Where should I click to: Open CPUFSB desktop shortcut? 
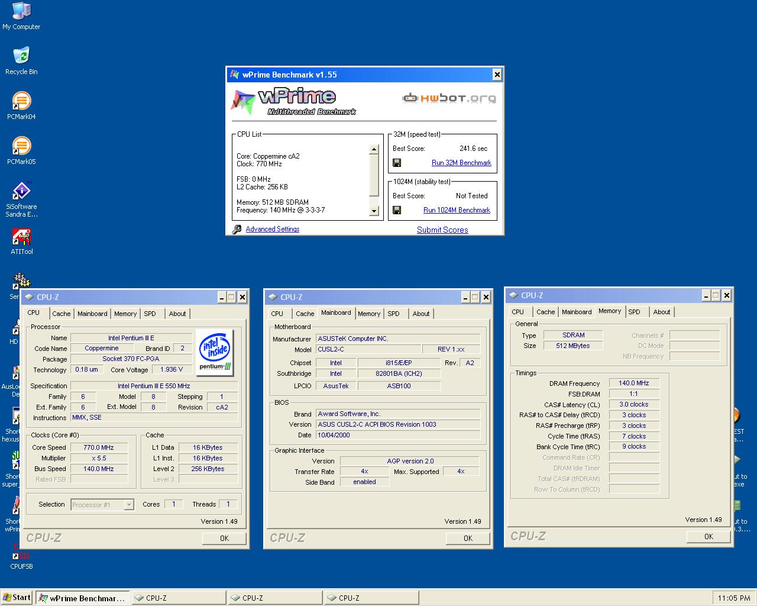coord(21,556)
